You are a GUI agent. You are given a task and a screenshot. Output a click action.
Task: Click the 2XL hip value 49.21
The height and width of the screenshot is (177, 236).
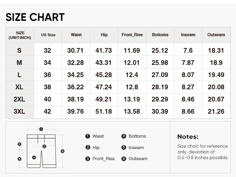103,100
